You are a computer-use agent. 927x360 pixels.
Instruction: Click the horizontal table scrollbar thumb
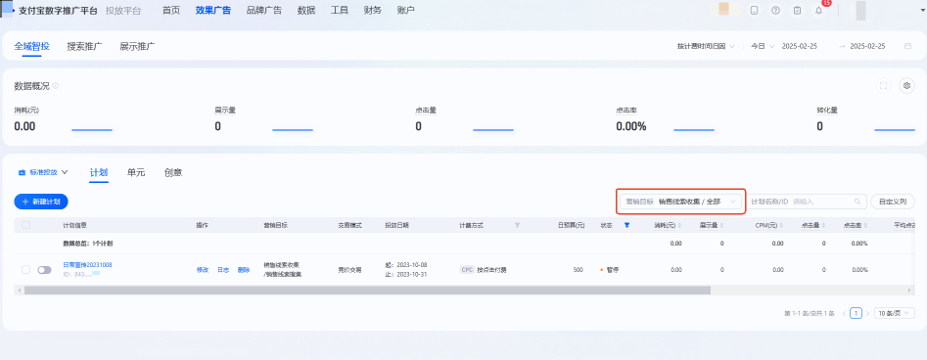(x=366, y=291)
